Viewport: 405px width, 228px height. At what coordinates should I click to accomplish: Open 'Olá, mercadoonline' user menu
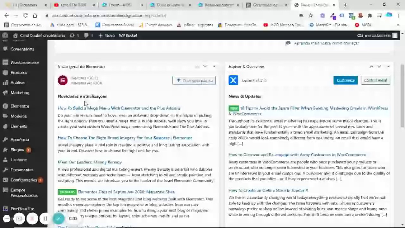(377, 35)
